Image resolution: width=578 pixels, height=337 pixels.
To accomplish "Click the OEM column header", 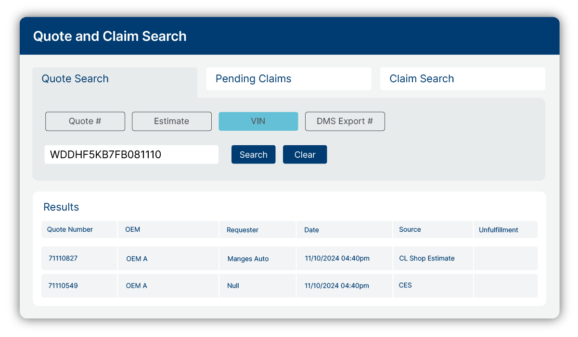I will 133,230.
